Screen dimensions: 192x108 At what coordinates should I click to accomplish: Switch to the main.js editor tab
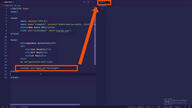(103, 2)
